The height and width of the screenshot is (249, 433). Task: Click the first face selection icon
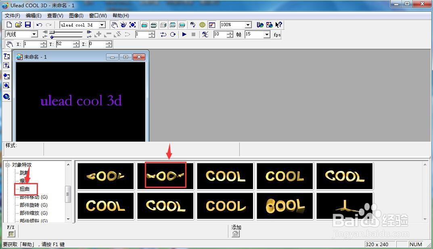click(144, 25)
